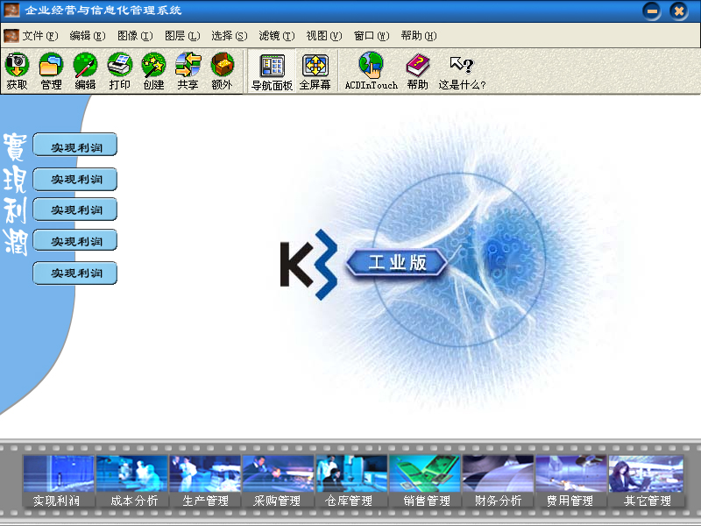Open the 滤镜(T) menu
The image size is (701, 526).
coord(277,35)
